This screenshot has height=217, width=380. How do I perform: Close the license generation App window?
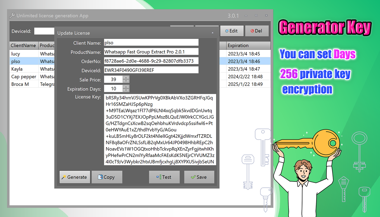pos(266,15)
